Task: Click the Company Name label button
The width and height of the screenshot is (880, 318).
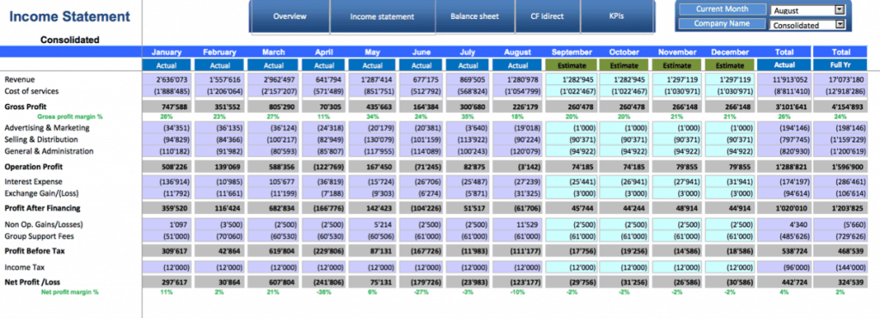Action: (722, 23)
